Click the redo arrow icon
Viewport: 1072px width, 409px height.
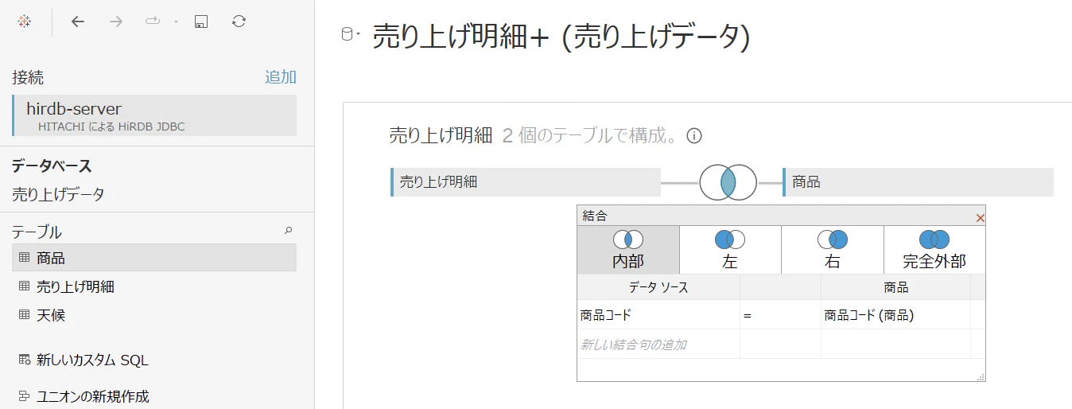click(x=153, y=21)
